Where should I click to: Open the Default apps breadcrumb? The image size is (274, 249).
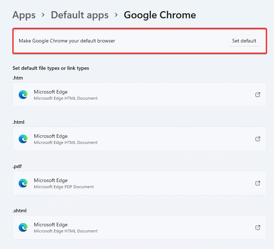click(80, 15)
